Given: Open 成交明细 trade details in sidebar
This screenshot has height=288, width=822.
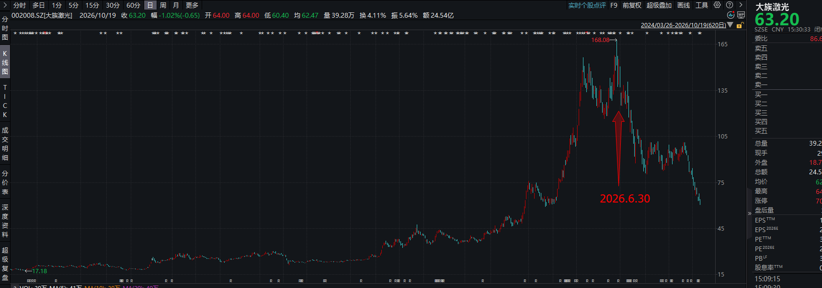Looking at the screenshot, I should (x=5, y=144).
